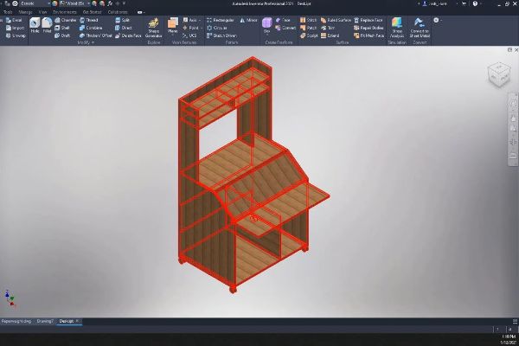Select the Fillet tool
The height and width of the screenshot is (346, 519).
pyautogui.click(x=48, y=27)
